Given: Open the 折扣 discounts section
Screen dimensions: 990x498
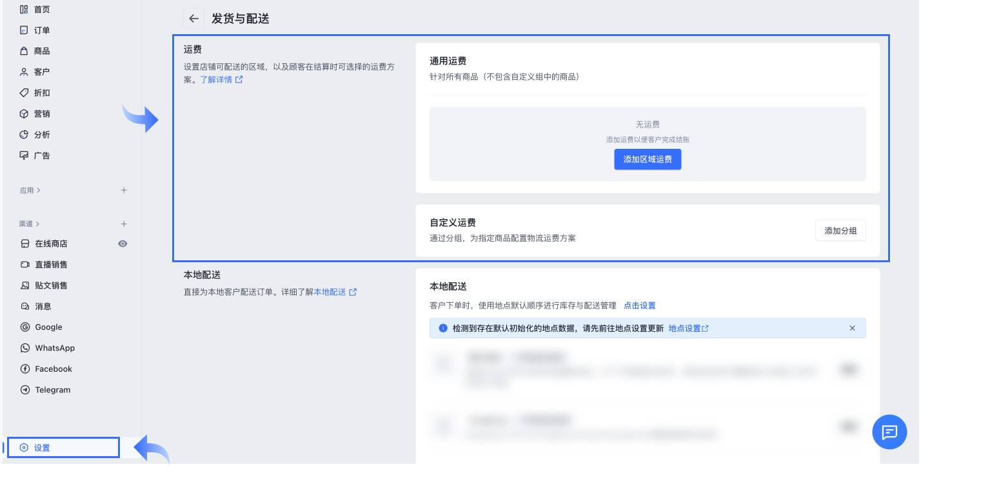Looking at the screenshot, I should click(x=41, y=93).
